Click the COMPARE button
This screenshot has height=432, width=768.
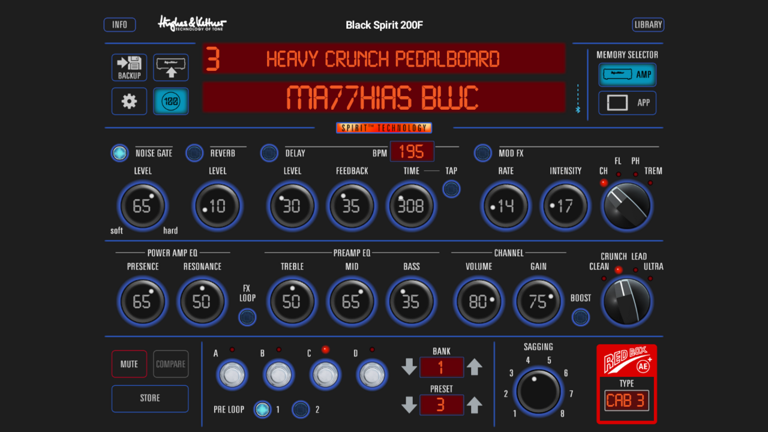coord(171,364)
